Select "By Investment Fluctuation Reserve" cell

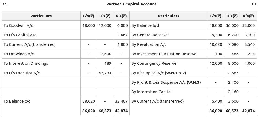point(164,54)
